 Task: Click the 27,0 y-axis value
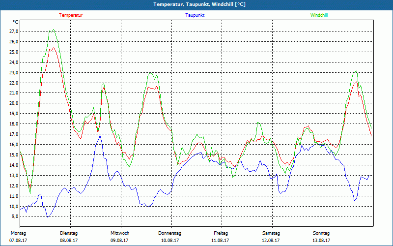point(14,31)
